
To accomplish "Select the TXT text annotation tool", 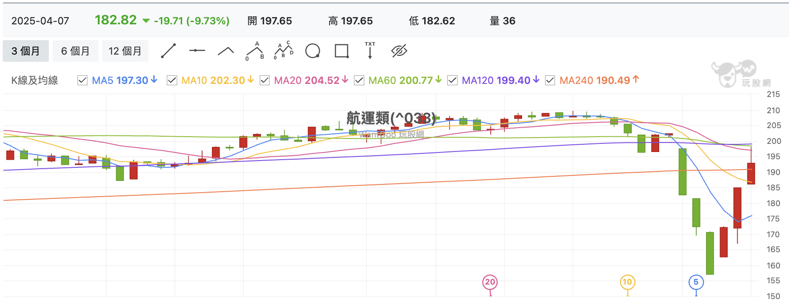I will [370, 51].
